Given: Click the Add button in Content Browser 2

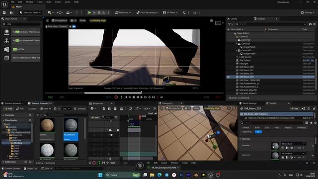Looking at the screenshot, I should 8,109.
